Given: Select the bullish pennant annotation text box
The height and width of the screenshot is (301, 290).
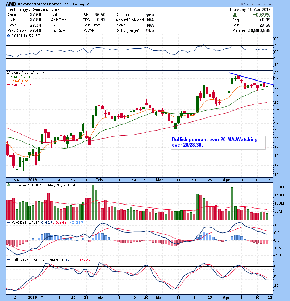Looking at the screenshot, I should click(x=218, y=142).
